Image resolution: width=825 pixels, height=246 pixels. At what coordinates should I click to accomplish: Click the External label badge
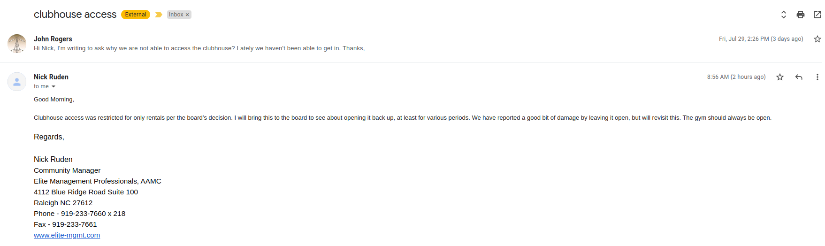point(136,15)
